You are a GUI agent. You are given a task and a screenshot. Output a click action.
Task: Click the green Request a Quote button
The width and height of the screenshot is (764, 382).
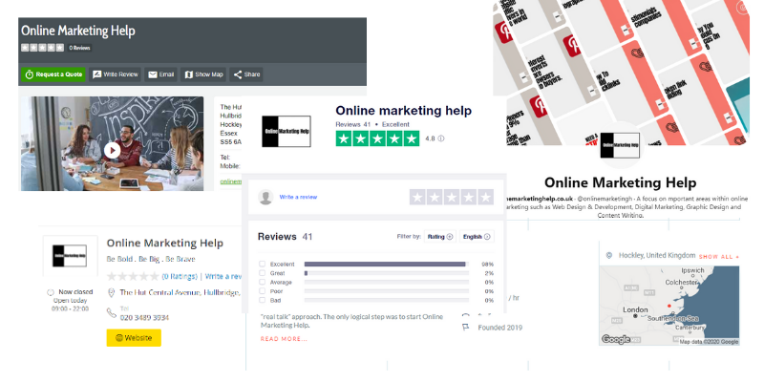[x=53, y=74]
